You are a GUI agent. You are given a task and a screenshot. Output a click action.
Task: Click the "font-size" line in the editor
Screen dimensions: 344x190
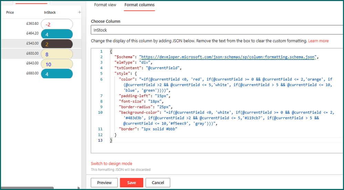141,101
